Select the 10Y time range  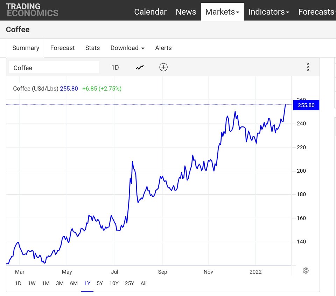pyautogui.click(x=114, y=283)
